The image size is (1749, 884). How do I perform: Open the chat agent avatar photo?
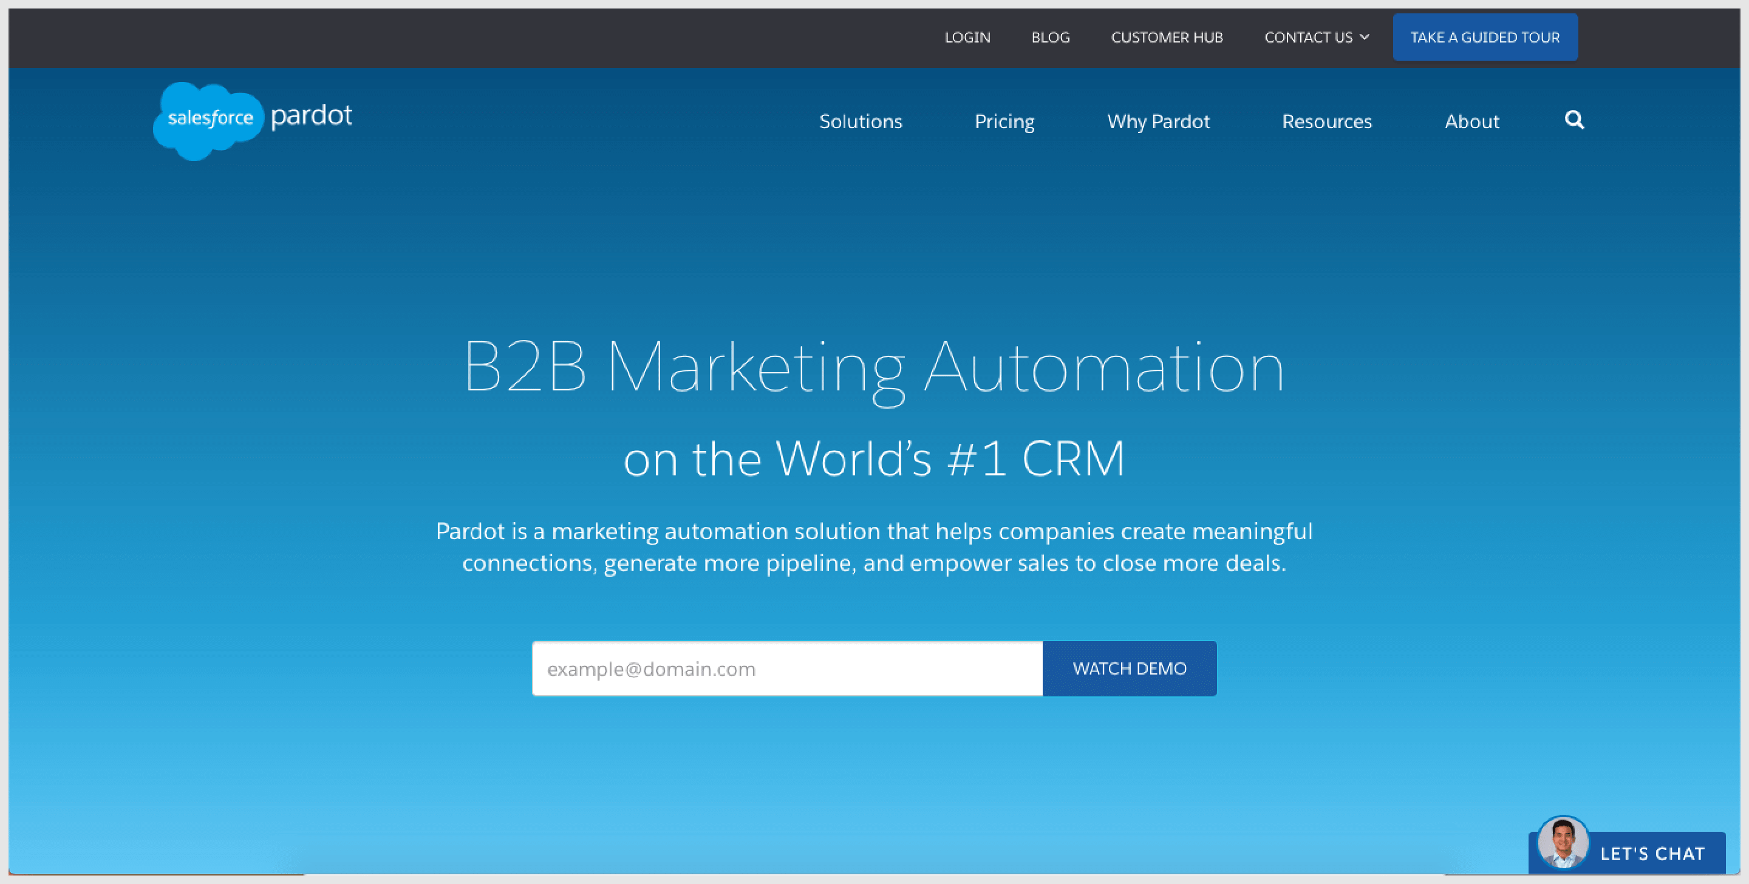click(x=1563, y=843)
